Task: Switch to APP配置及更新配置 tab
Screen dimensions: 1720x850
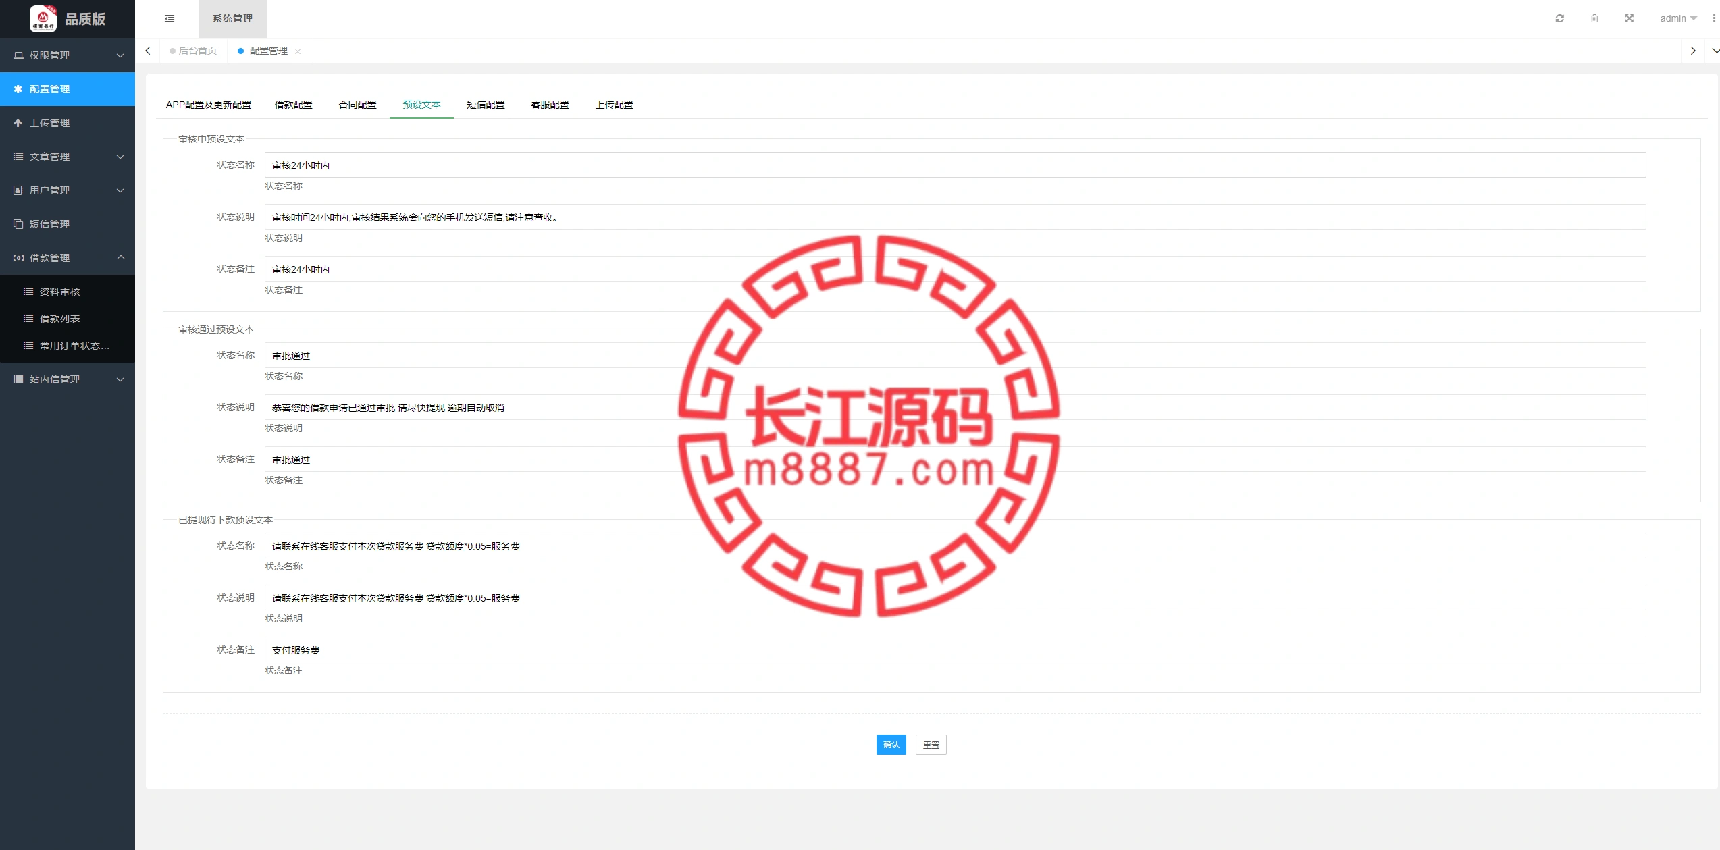Action: pos(209,105)
